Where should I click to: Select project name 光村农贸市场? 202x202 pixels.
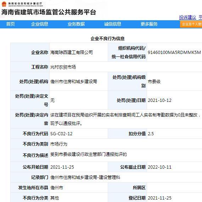click(x=63, y=67)
